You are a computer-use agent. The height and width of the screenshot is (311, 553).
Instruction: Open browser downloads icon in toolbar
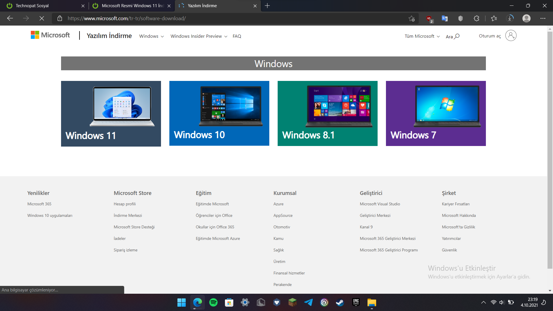pos(510,18)
